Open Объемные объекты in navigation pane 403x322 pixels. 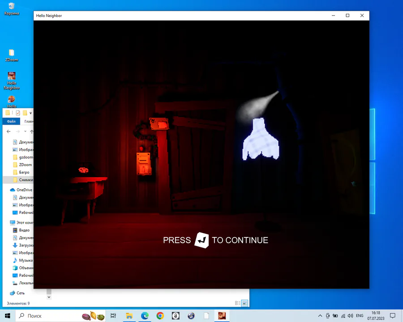23,268
